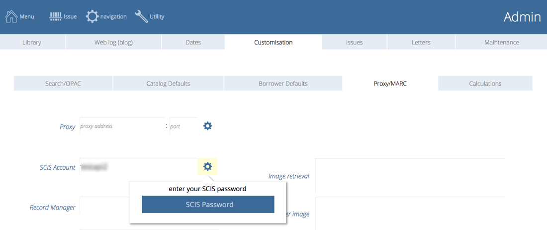Open the Utility wrench icon

tap(141, 16)
